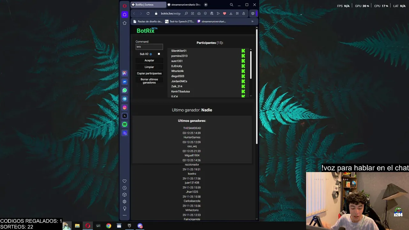
Task: Open Google Chrome from the taskbar
Action: pyautogui.click(x=109, y=226)
